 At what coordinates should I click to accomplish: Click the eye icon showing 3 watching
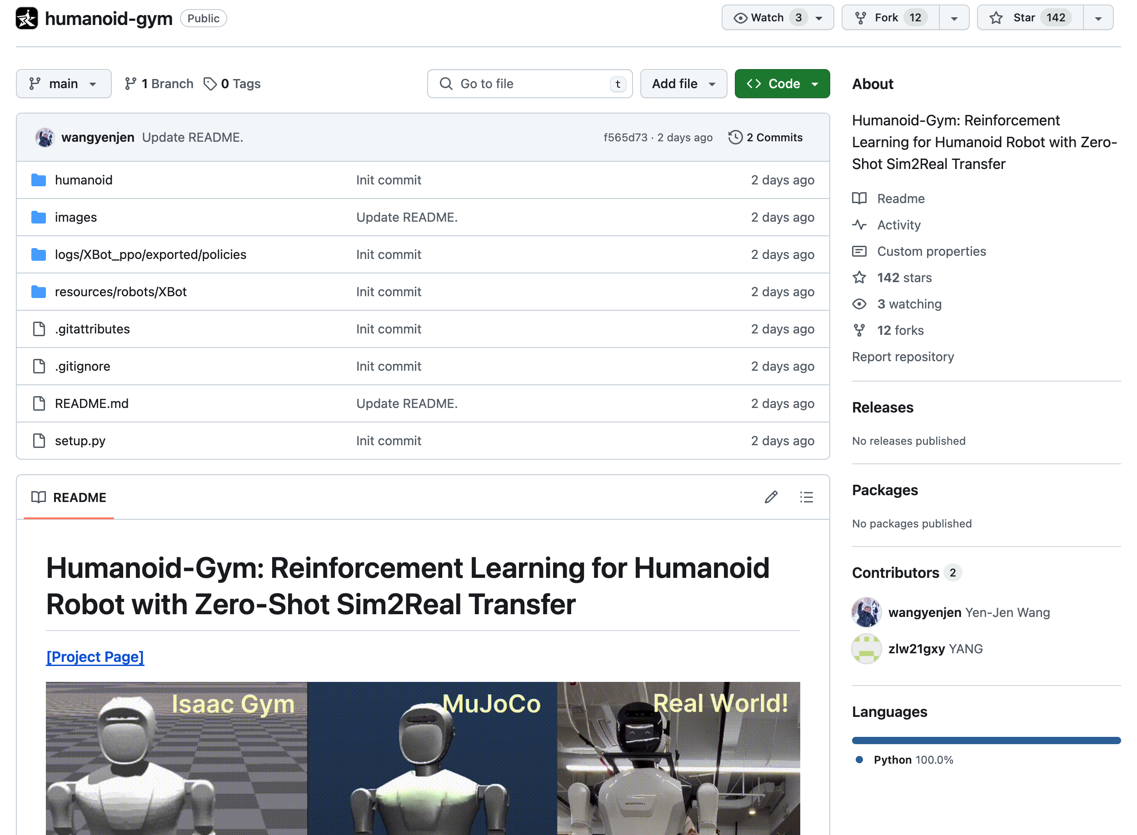coord(859,304)
